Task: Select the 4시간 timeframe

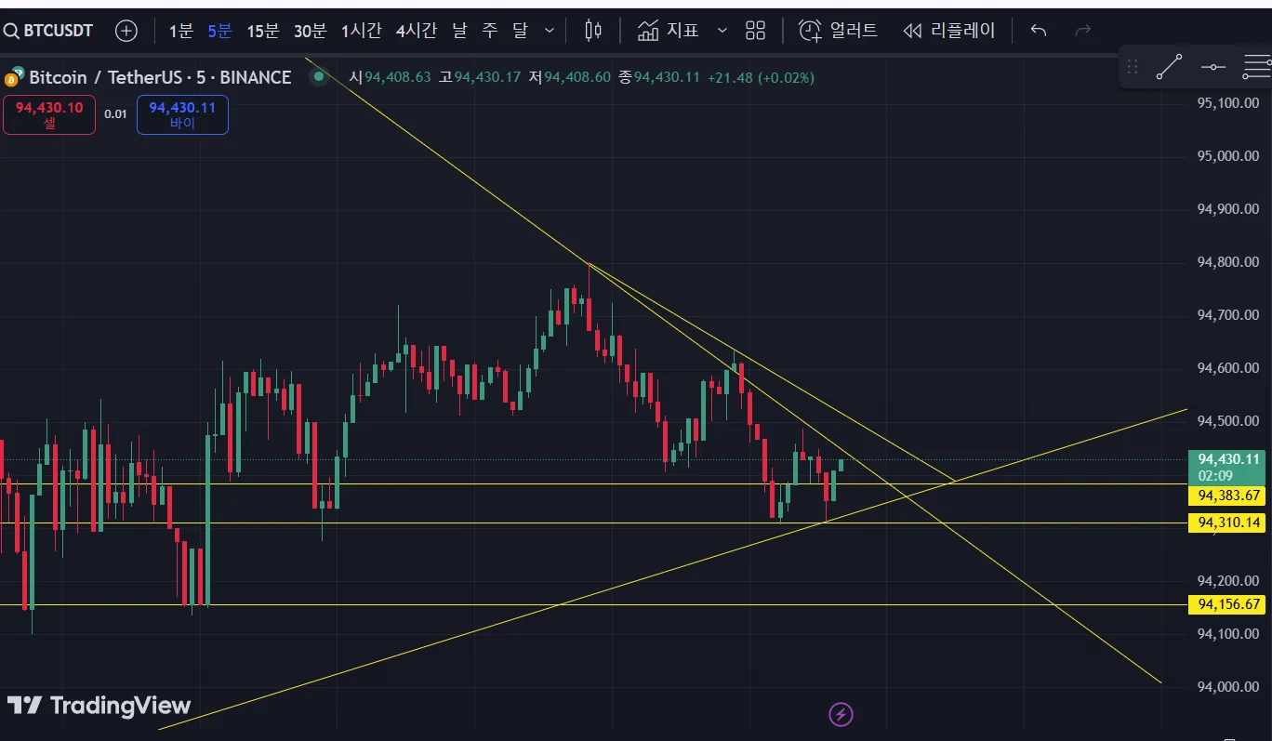Action: [416, 31]
